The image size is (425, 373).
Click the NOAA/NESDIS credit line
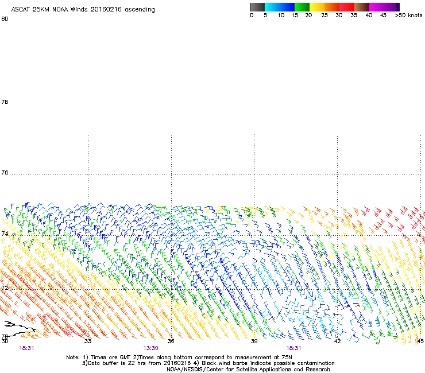(x=248, y=370)
